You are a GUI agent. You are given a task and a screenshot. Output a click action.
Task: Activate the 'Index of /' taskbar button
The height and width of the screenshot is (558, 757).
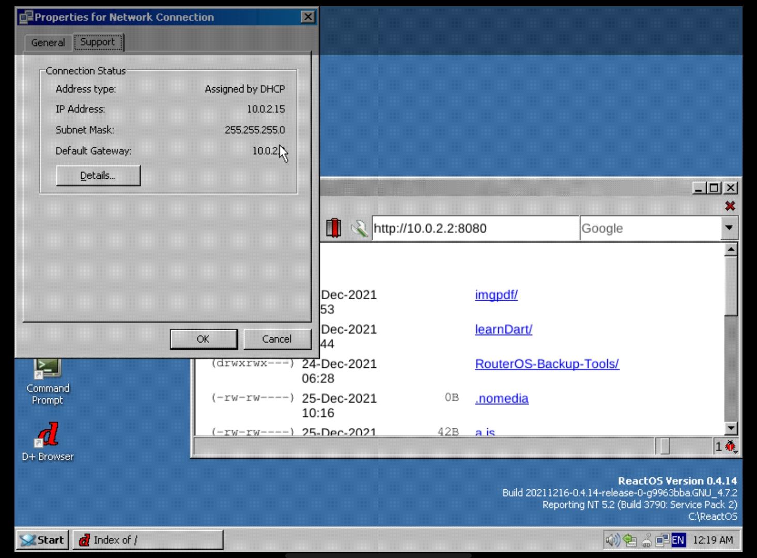pos(148,540)
